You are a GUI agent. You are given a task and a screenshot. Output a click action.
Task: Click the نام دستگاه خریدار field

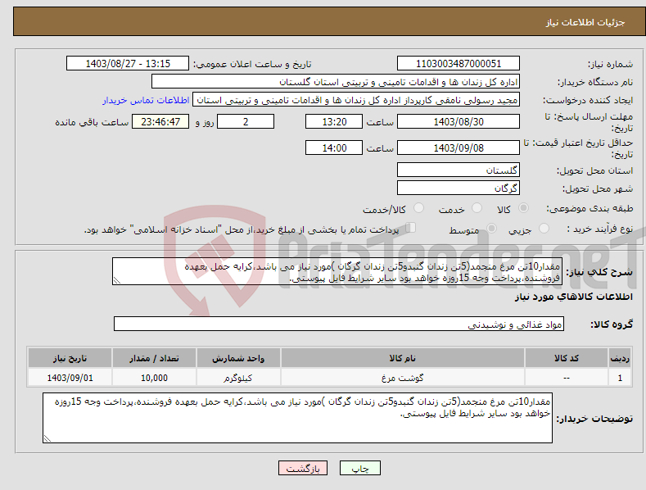[x=336, y=82]
